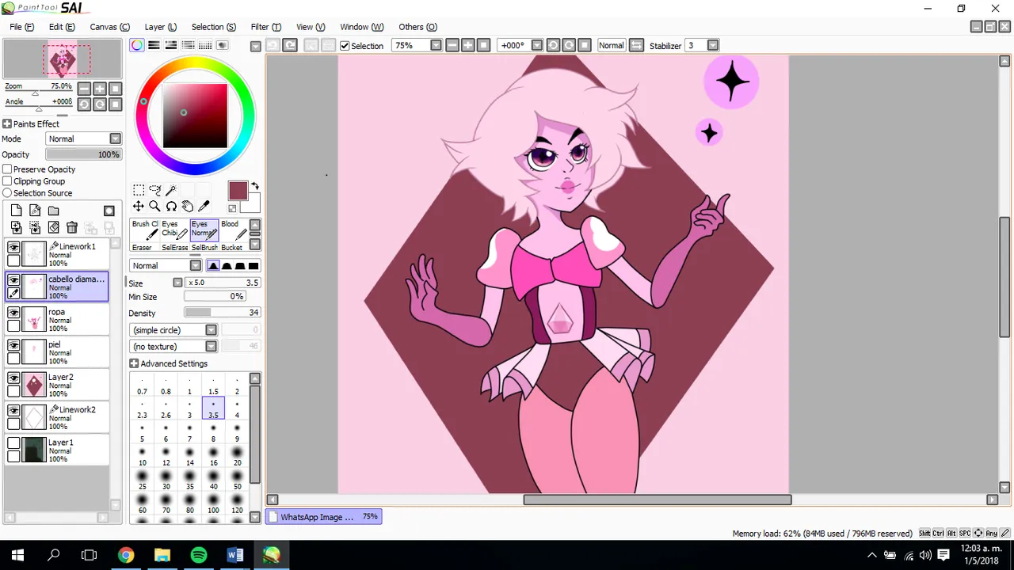This screenshot has width=1014, height=570.
Task: Zoom in using navigator plus button
Action: (x=101, y=89)
